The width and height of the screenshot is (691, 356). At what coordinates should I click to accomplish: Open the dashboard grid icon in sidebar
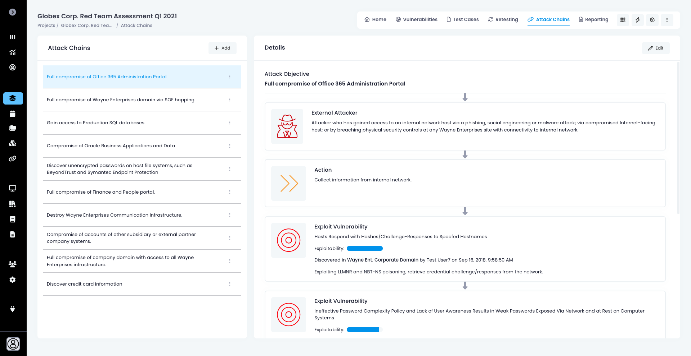[13, 37]
